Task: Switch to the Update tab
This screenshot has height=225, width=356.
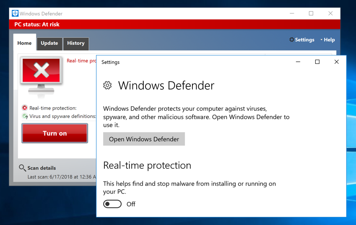Action: pyautogui.click(x=49, y=43)
